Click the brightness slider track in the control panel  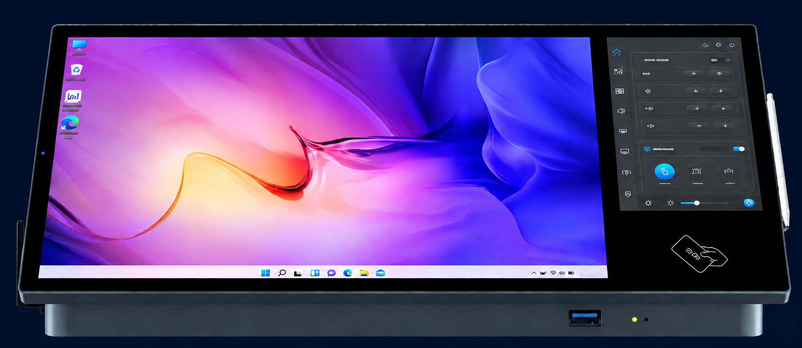[705, 203]
